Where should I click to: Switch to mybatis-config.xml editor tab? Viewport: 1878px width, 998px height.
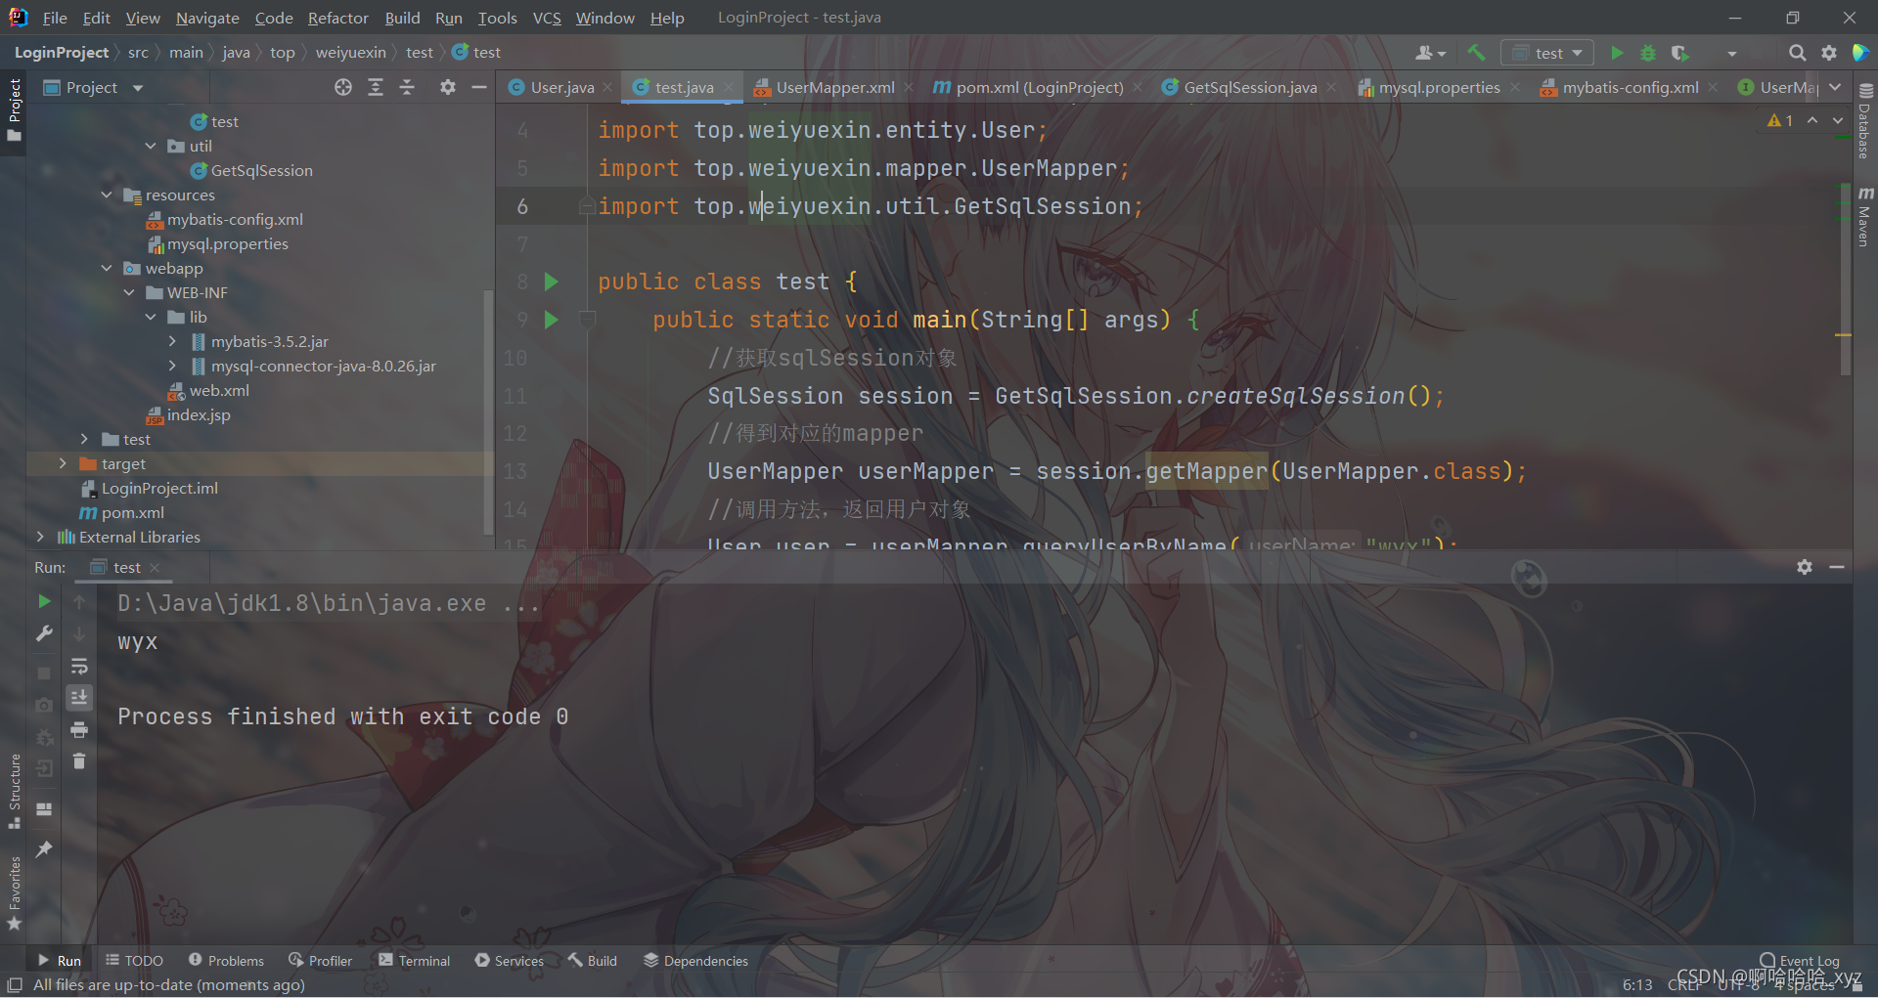click(1630, 87)
